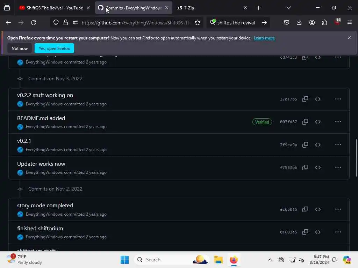
Task: Show site security padlock info
Action: click(66, 23)
